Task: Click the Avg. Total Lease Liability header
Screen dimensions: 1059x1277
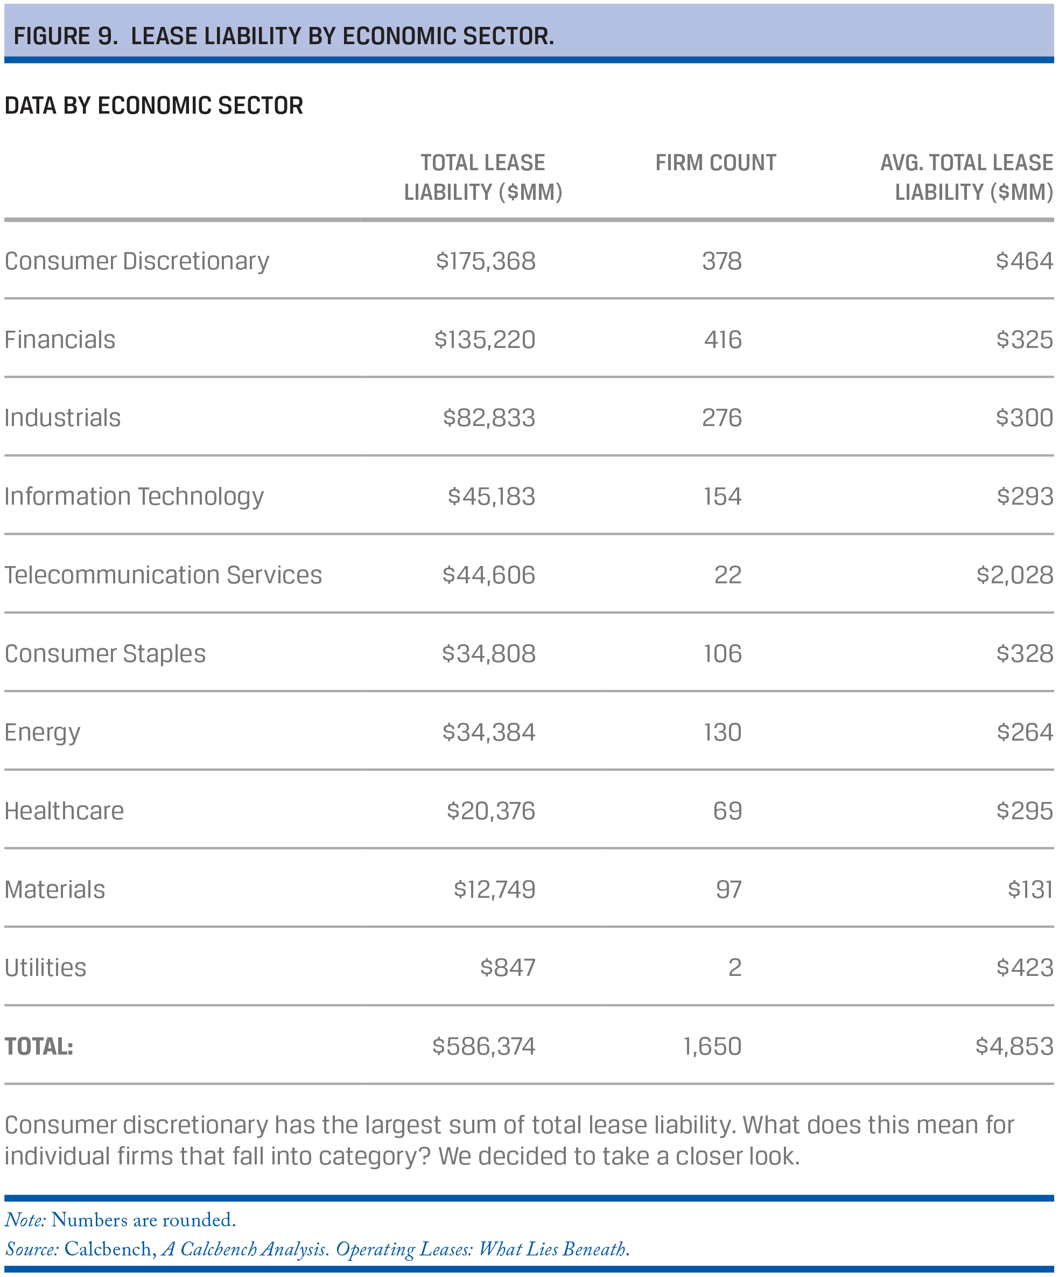Action: tap(966, 177)
